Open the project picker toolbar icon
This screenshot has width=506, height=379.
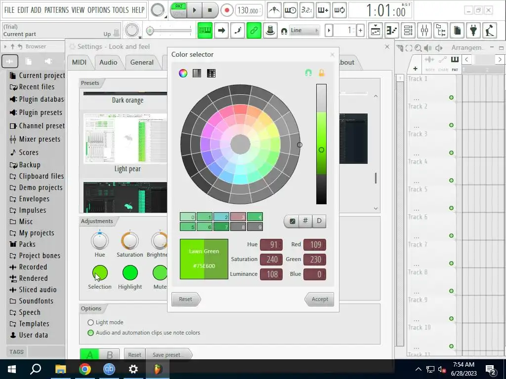coord(457,31)
